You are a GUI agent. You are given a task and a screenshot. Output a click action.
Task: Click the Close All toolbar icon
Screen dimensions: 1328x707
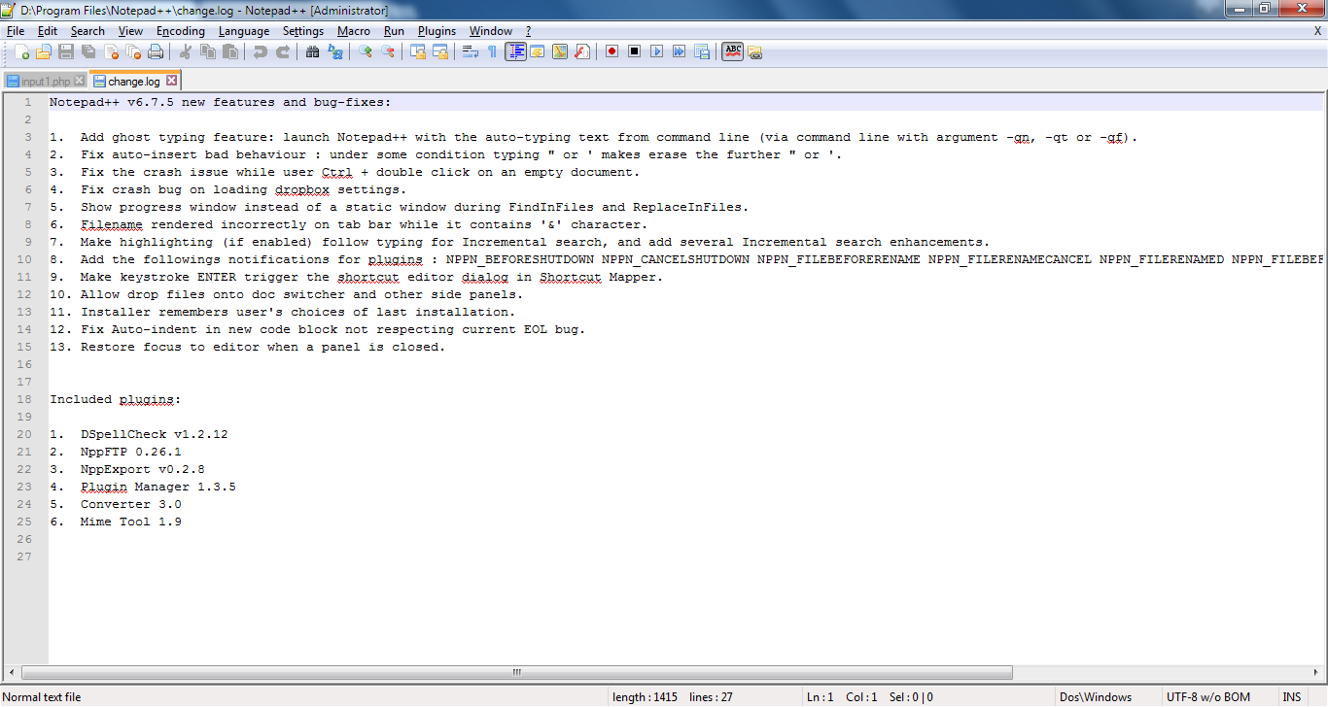pos(133,51)
